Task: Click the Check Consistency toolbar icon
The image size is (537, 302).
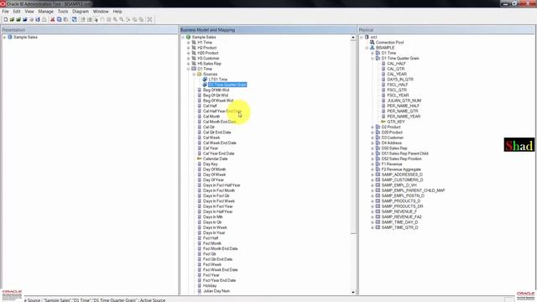Action: (x=75, y=19)
